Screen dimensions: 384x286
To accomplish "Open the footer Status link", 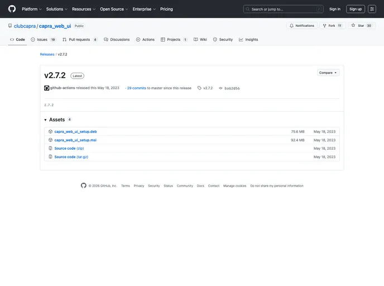I will (168, 186).
